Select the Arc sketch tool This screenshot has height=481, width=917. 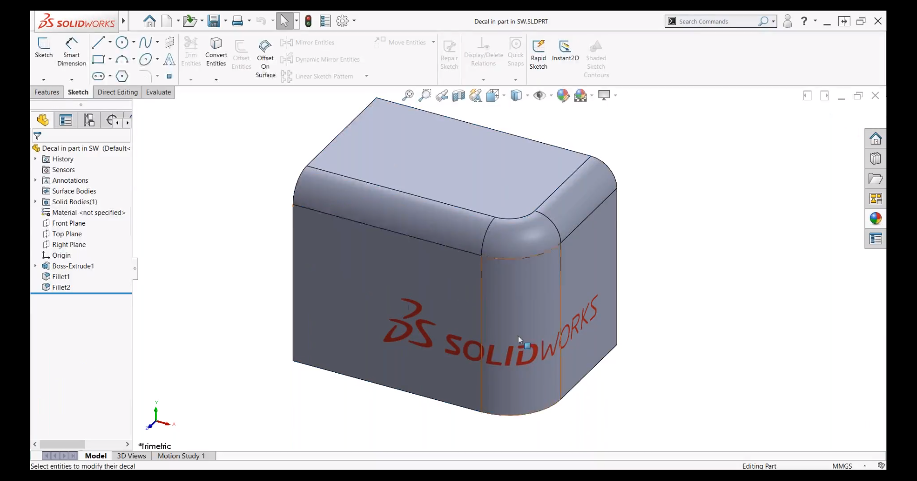(122, 59)
